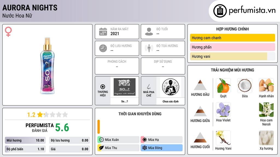Image resolution: width=280 pixels, height=157 pixels.
Task: Select the Mùa Thu season button
Action: tap(118, 148)
